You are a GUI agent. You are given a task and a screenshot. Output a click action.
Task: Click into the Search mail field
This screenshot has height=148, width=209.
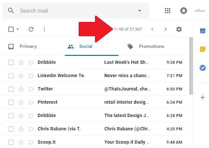(x=76, y=11)
